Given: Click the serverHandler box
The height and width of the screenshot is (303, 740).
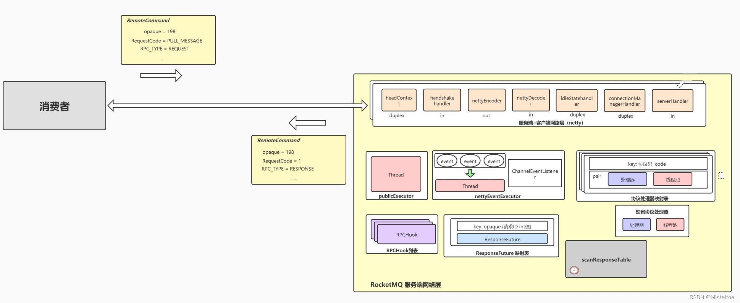Looking at the screenshot, I should coord(672,101).
